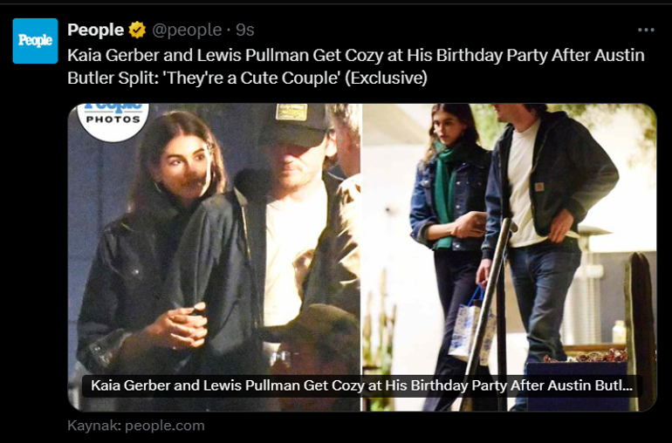Open the Kaynak: people.com source link
The image size is (672, 443).
[x=135, y=426]
